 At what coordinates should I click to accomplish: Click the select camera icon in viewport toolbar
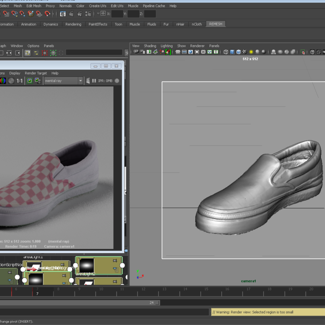136,52
